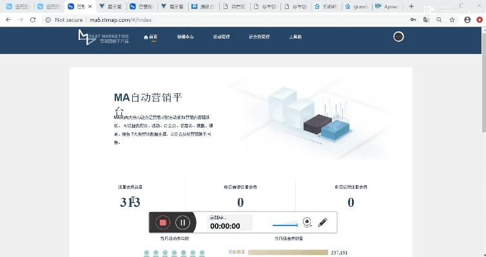The image size is (486, 257).
Task: Open the Not secure site info
Action: tap(64, 20)
